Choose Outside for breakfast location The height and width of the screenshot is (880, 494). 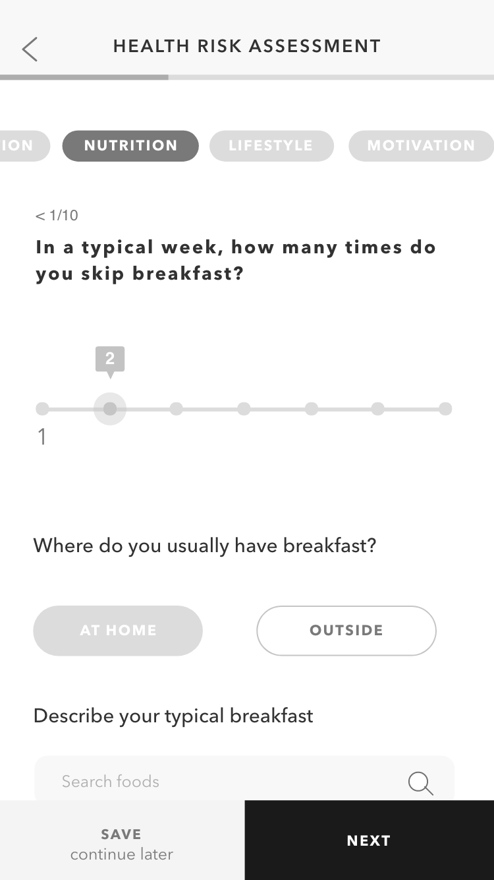coord(346,631)
